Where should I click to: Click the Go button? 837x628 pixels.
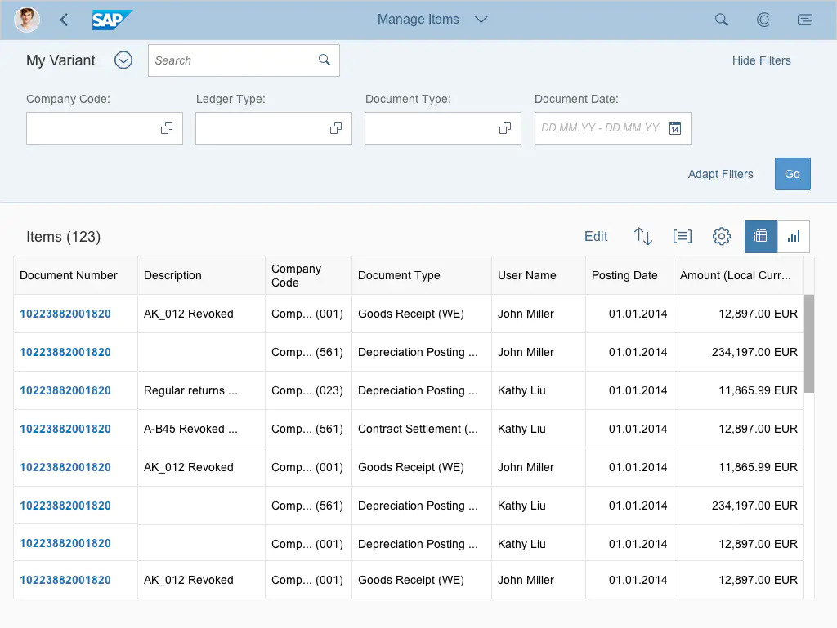[792, 174]
